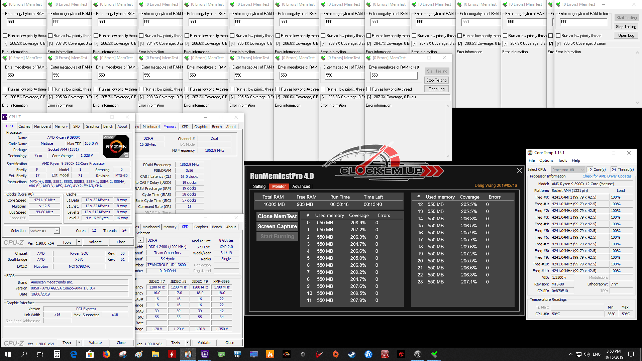Open the Advanced tab in RunMemtestPro
The height and width of the screenshot is (361, 642).
pyautogui.click(x=301, y=187)
